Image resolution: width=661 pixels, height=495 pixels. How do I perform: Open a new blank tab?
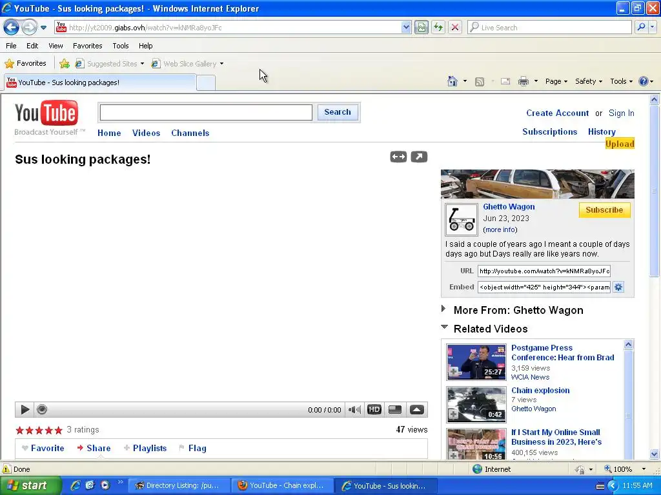206,83
